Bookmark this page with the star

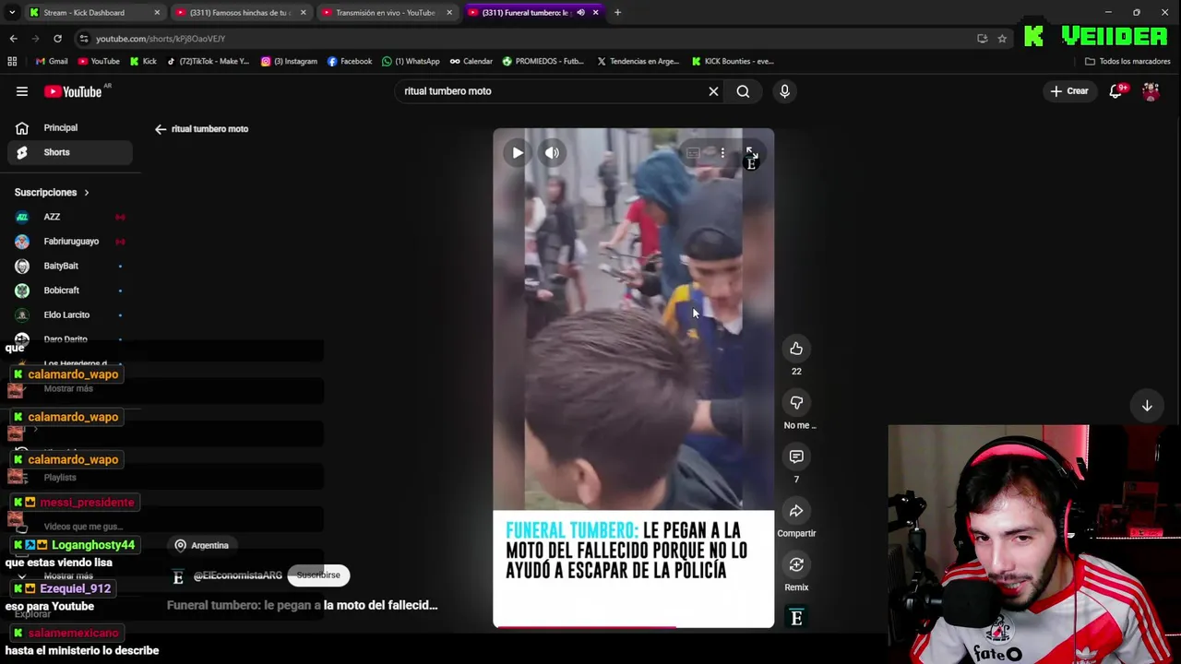[1002, 39]
